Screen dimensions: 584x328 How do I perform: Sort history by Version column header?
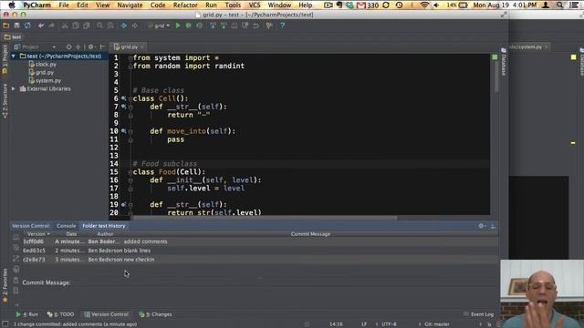(38, 234)
